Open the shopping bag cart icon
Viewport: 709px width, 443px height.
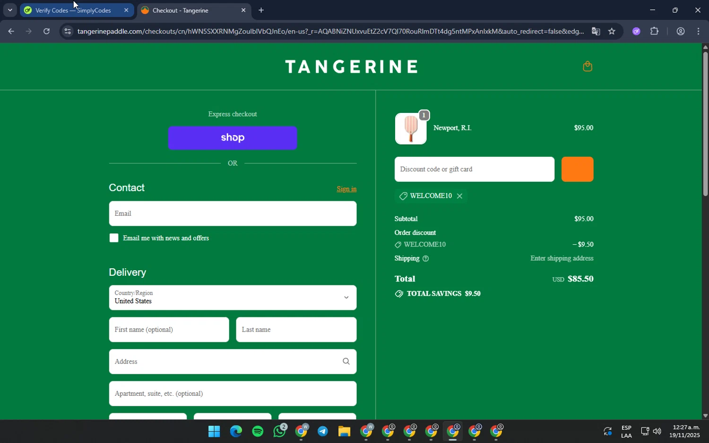pyautogui.click(x=588, y=67)
